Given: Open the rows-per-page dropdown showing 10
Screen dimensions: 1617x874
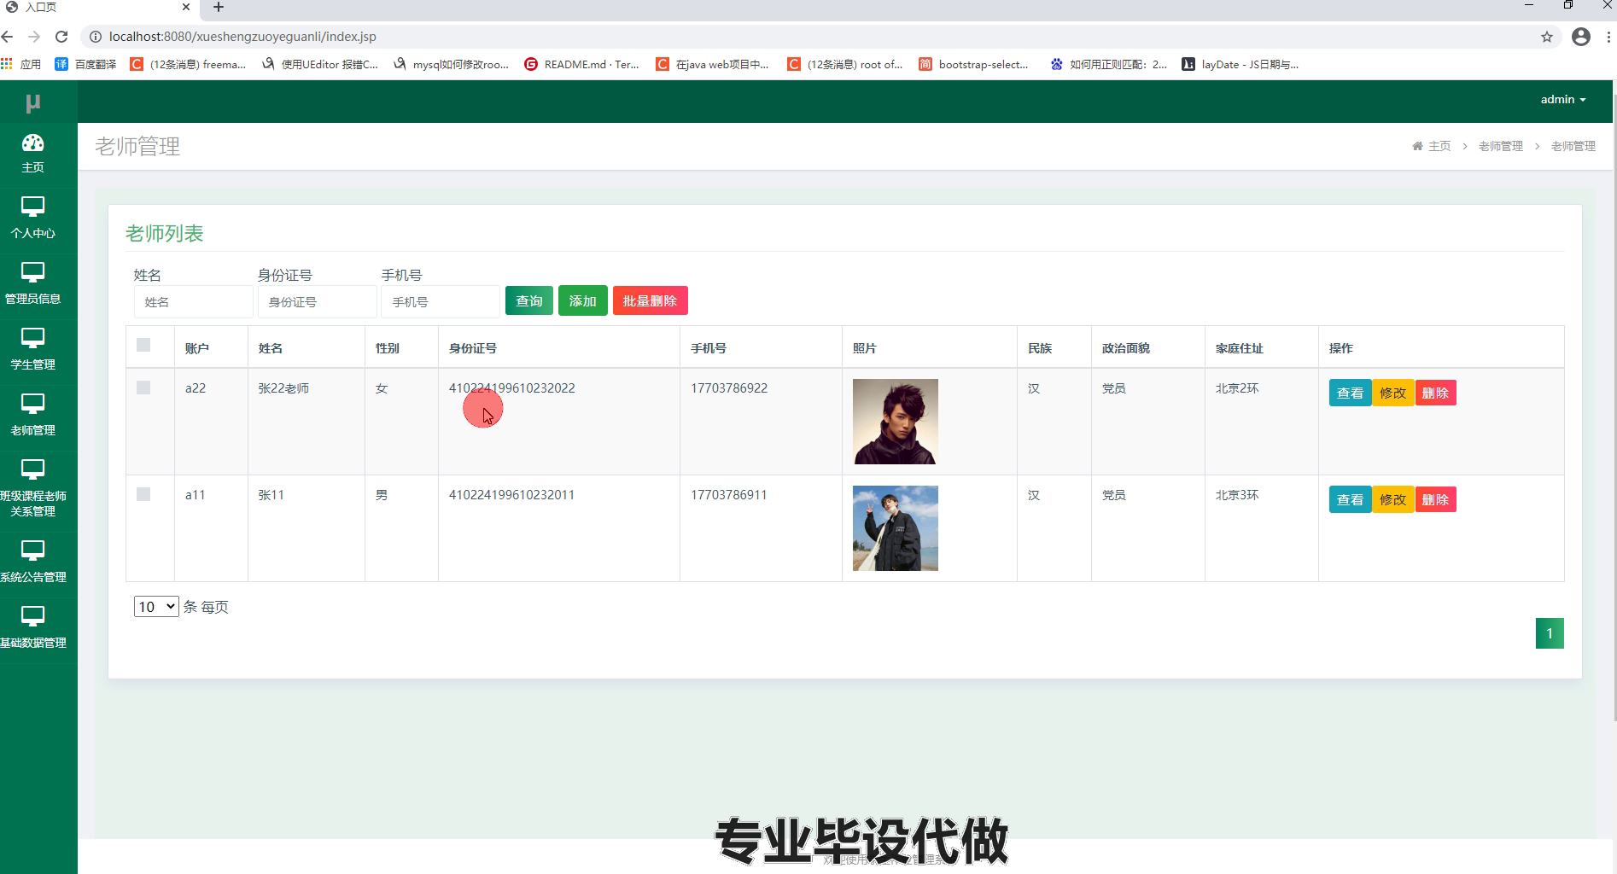Looking at the screenshot, I should click(x=156, y=607).
